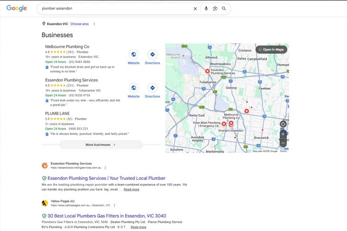
Task: Click Melbourne Plumbing Co's 4.8 star rating
Action: pos(56,52)
